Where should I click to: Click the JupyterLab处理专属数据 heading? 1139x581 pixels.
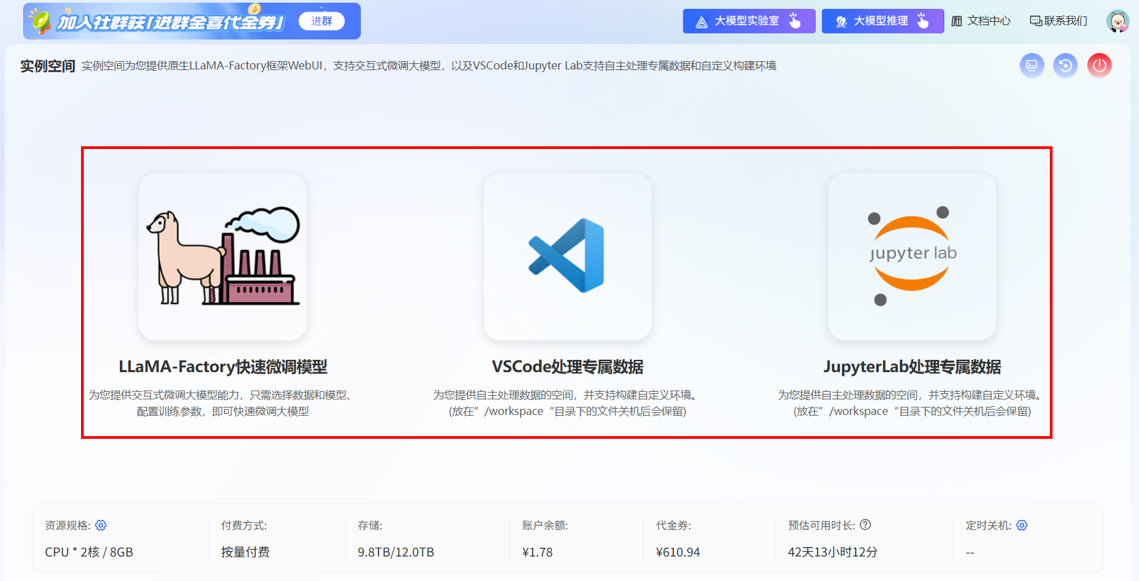coord(912,367)
